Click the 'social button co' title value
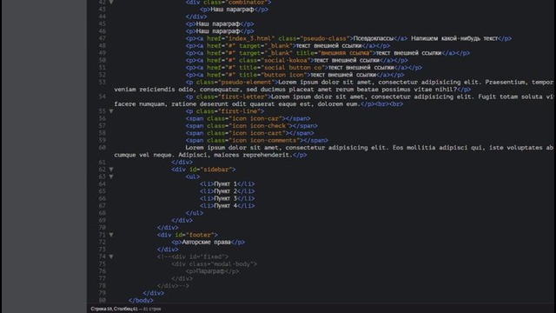Viewport: 556px width, 313px height. tap(293, 68)
